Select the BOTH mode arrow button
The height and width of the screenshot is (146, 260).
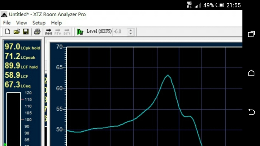67,32
